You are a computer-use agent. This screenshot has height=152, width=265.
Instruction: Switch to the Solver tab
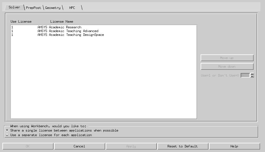(x=14, y=8)
